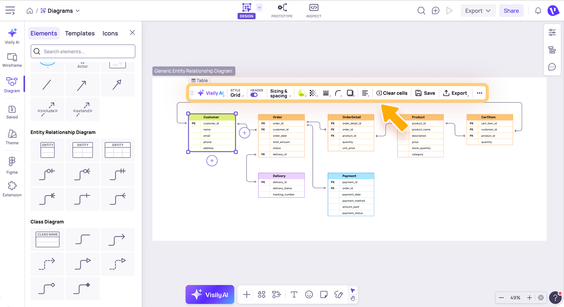This screenshot has height=307, width=564.
Task: Open the transparency checkerboard swatch
Action: click(313, 93)
